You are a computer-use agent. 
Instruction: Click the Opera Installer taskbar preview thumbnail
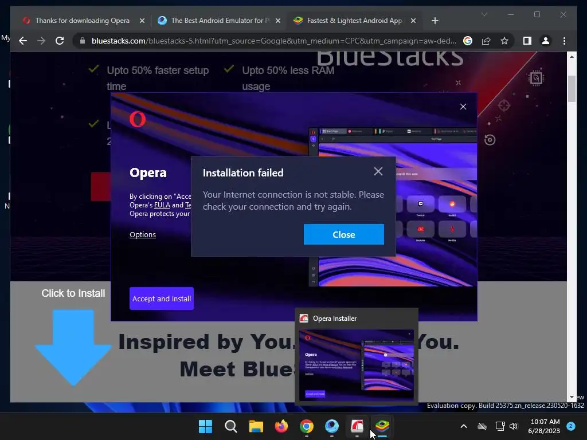point(357,364)
